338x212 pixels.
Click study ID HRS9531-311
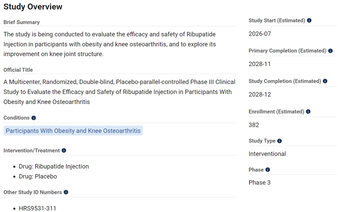[38, 208]
